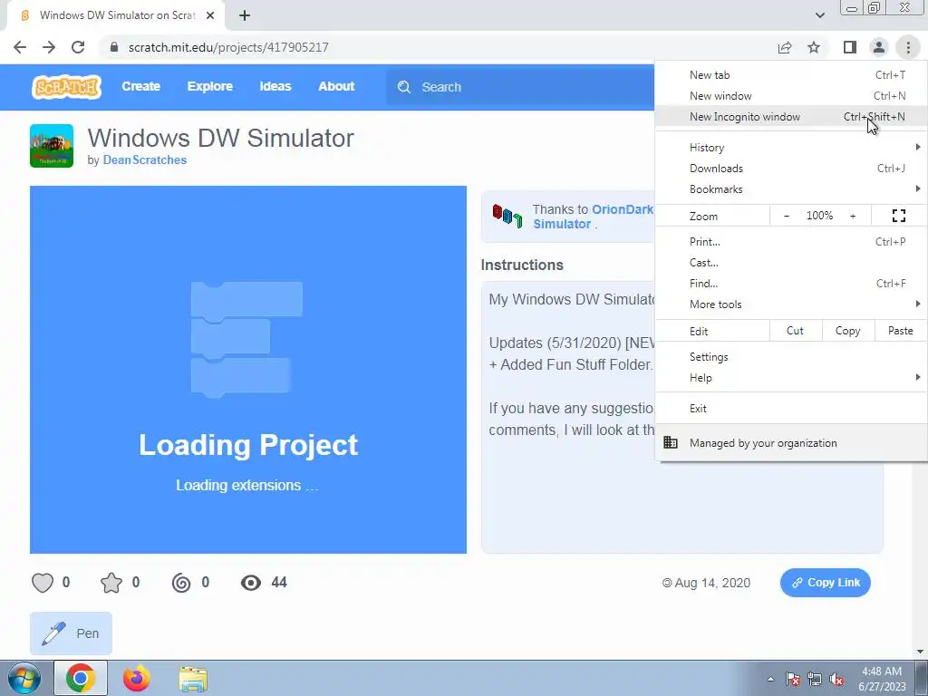Open the Chrome profile icon

879,47
